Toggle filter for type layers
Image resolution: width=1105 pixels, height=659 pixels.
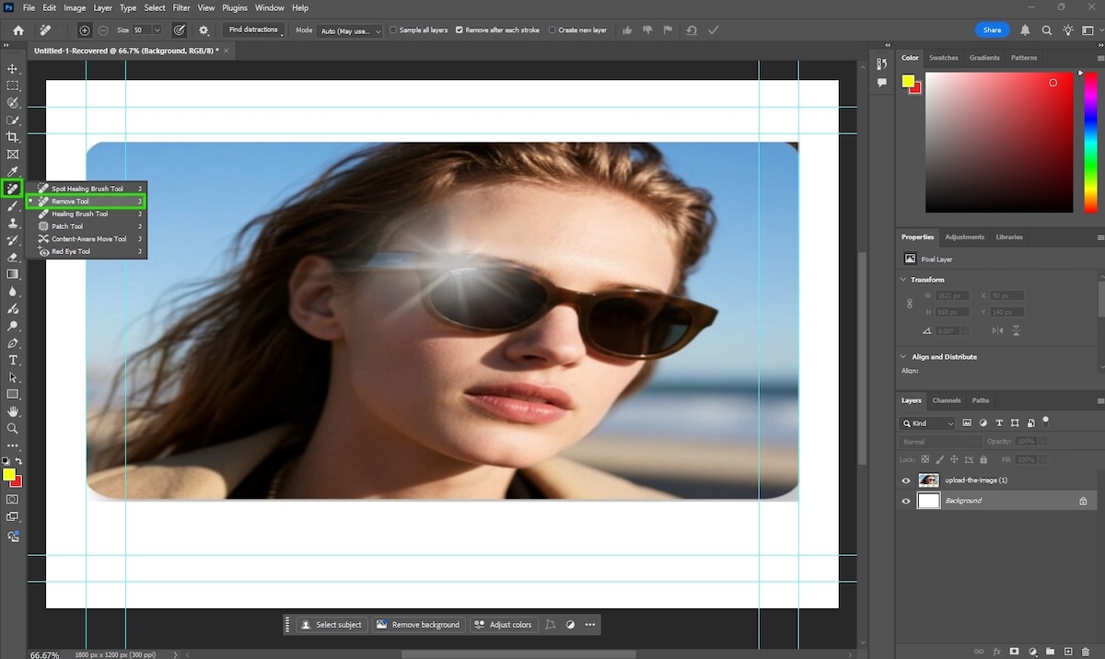pos(999,423)
